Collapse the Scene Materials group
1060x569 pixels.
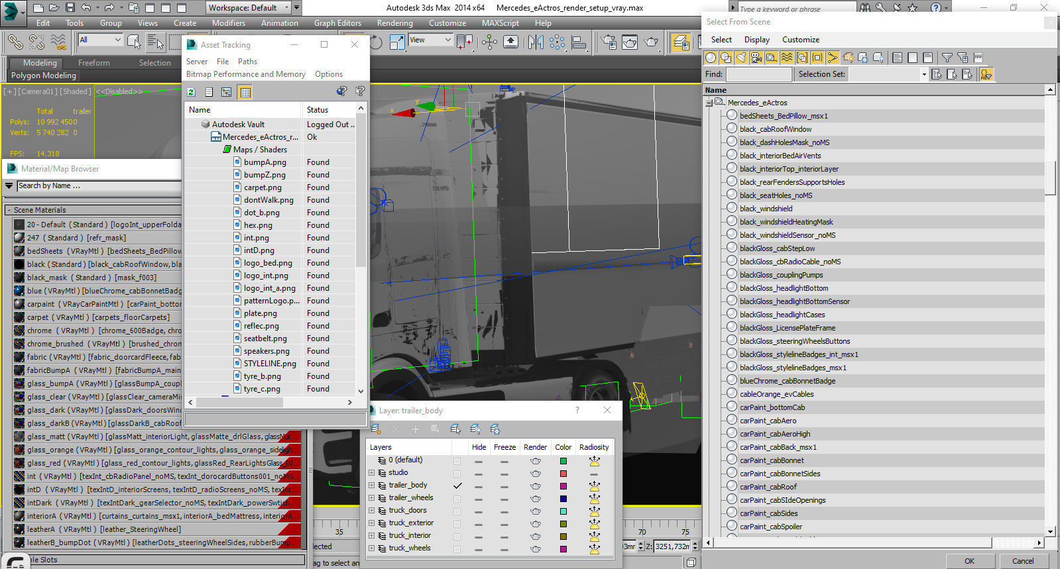[9, 210]
